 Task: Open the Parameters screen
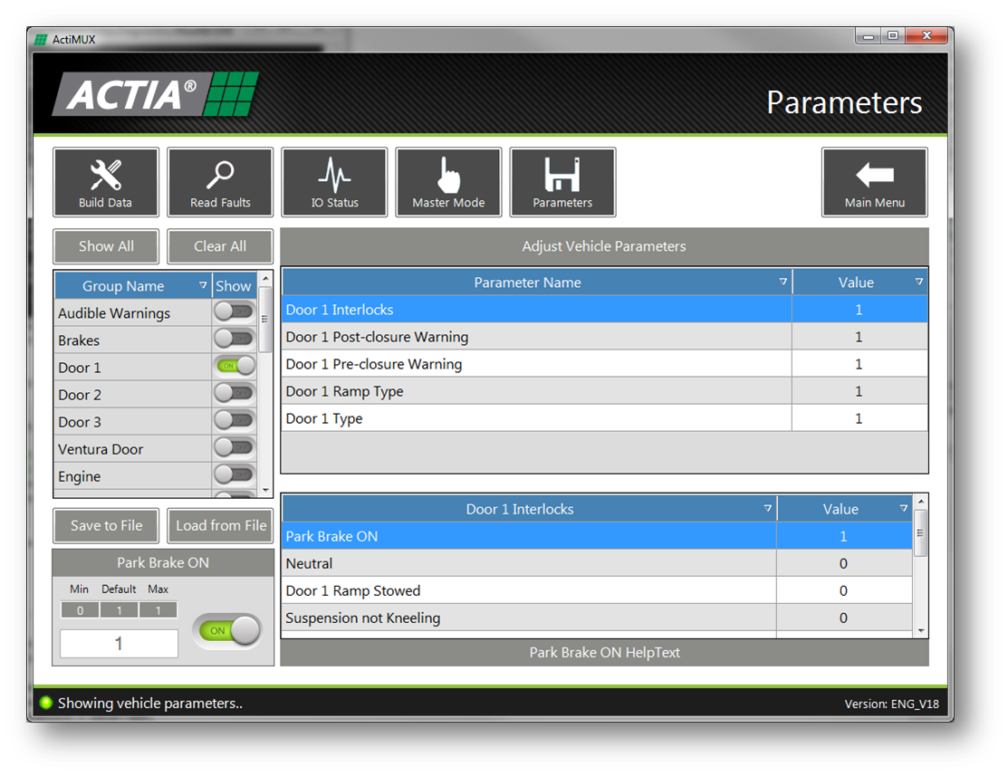pyautogui.click(x=562, y=181)
